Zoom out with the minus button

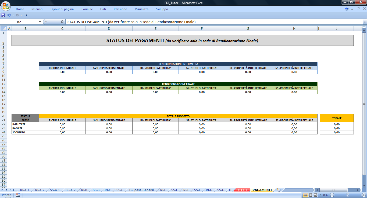[x=332, y=195]
